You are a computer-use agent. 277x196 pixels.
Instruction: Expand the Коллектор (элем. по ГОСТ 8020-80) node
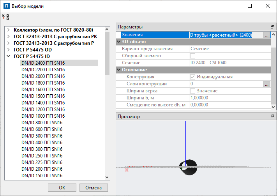click(8, 30)
